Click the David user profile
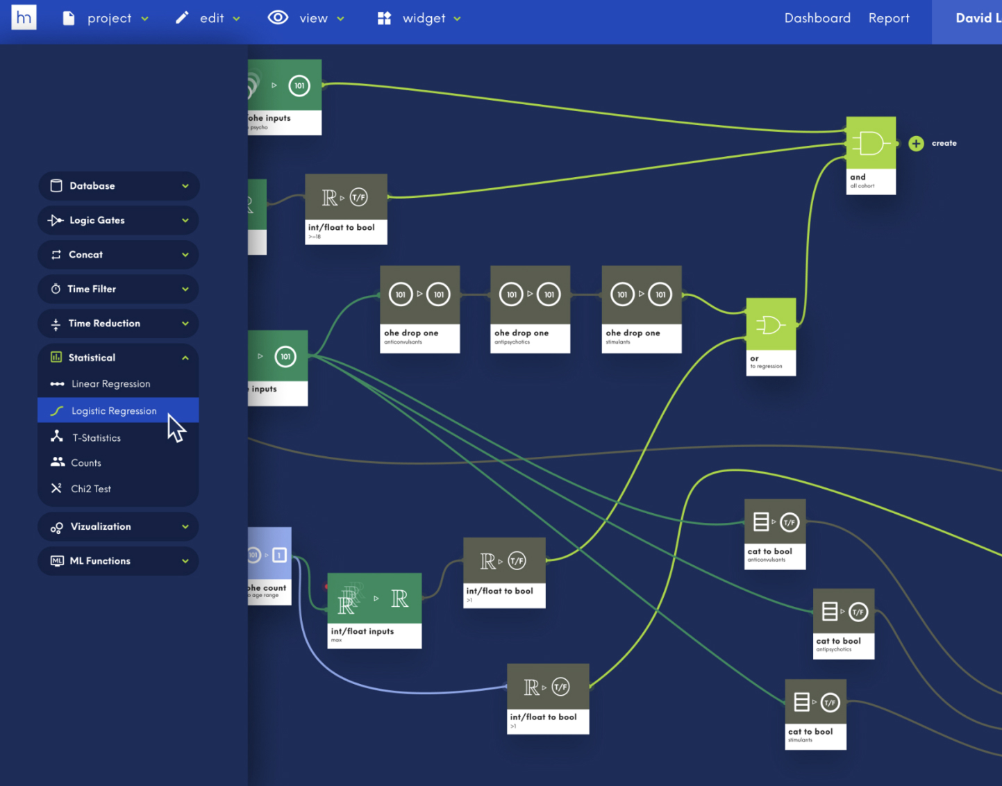Viewport: 1002px width, 786px height. [x=967, y=22]
